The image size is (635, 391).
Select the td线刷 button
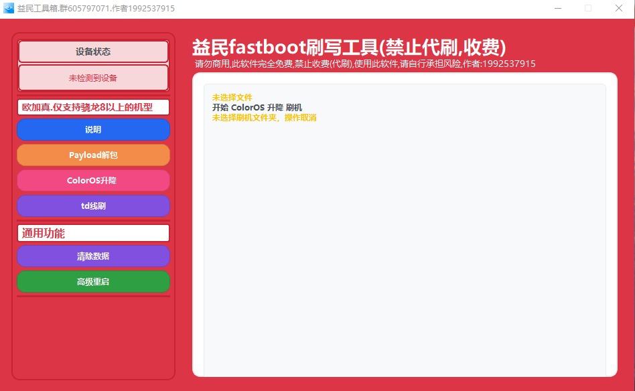click(93, 206)
